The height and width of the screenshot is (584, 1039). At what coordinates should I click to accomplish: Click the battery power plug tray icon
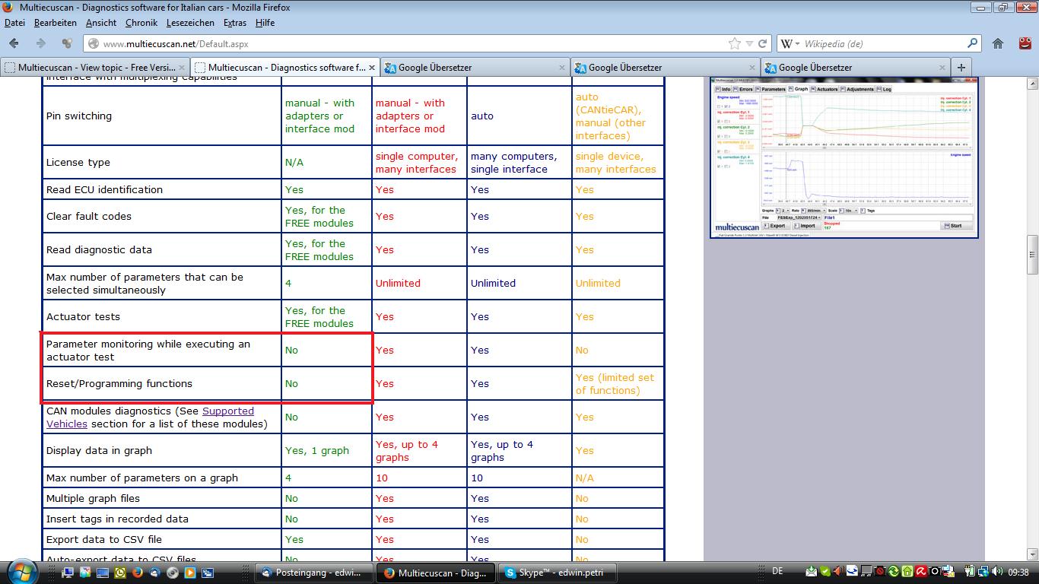tap(970, 571)
